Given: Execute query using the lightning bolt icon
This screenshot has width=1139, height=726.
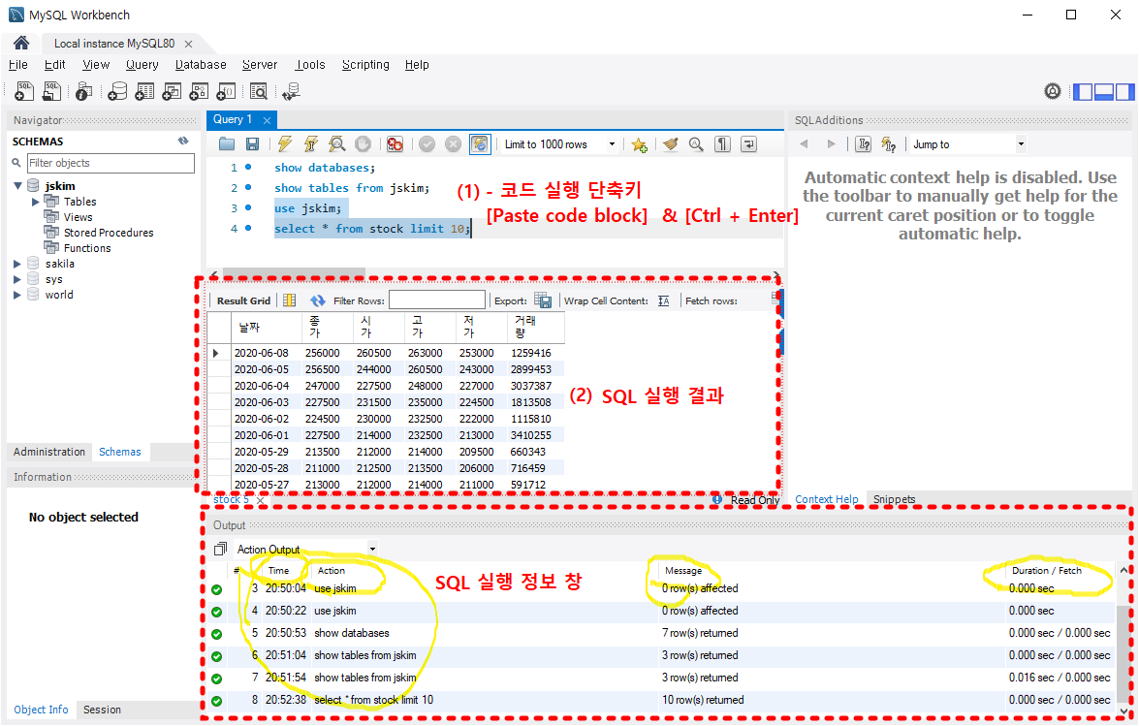Looking at the screenshot, I should click(x=285, y=143).
